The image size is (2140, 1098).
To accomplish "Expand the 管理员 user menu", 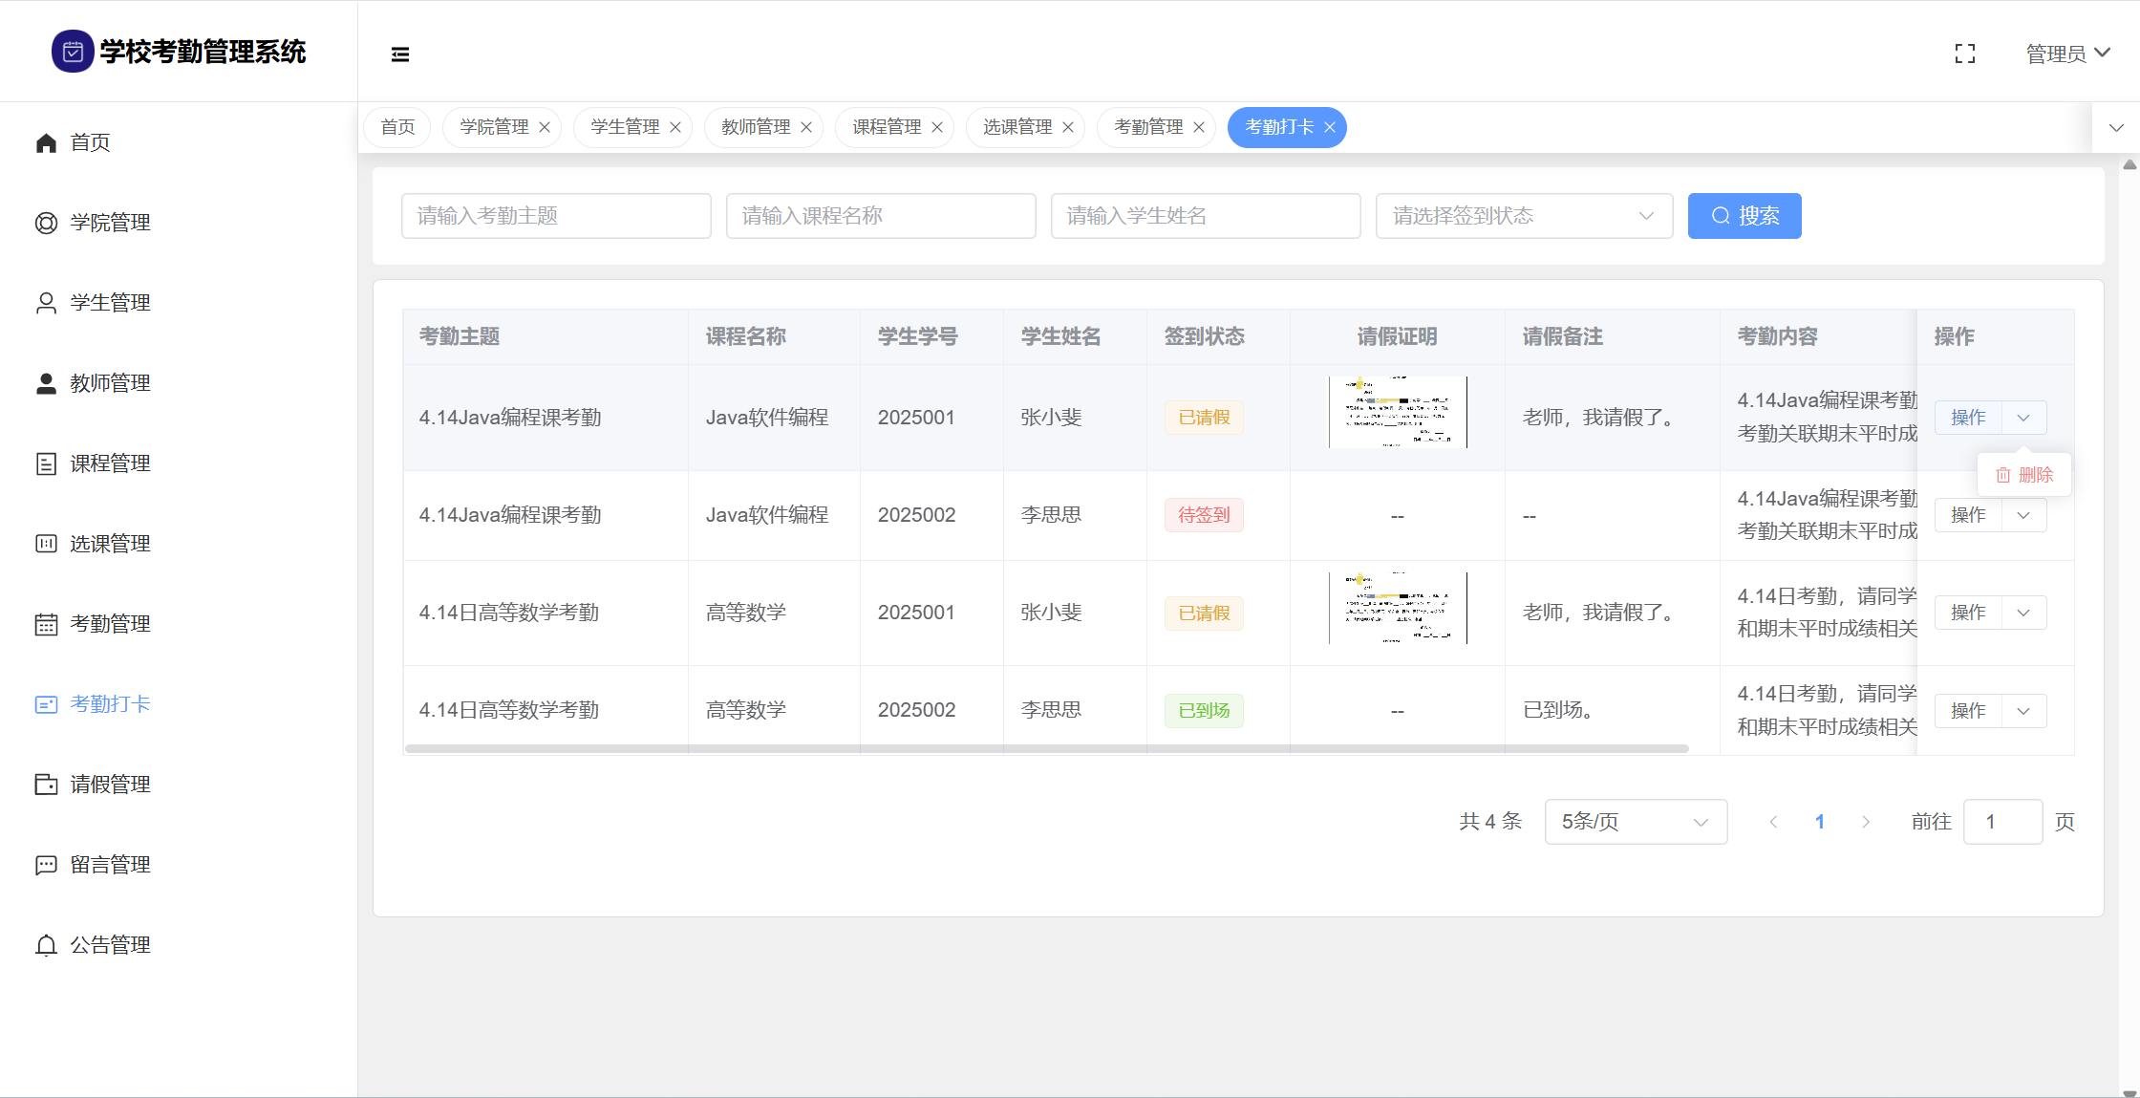I will coord(2067,54).
